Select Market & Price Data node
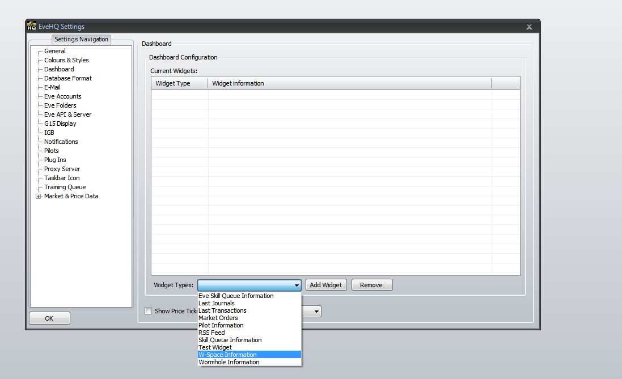 coord(71,196)
